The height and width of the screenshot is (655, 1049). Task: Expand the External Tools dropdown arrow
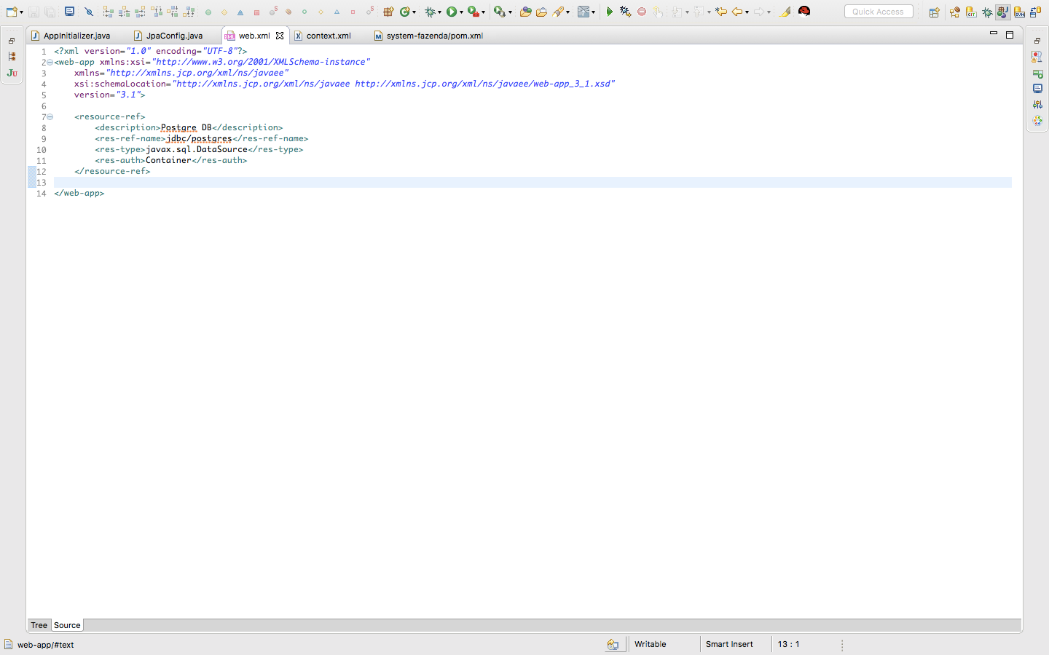pos(509,12)
